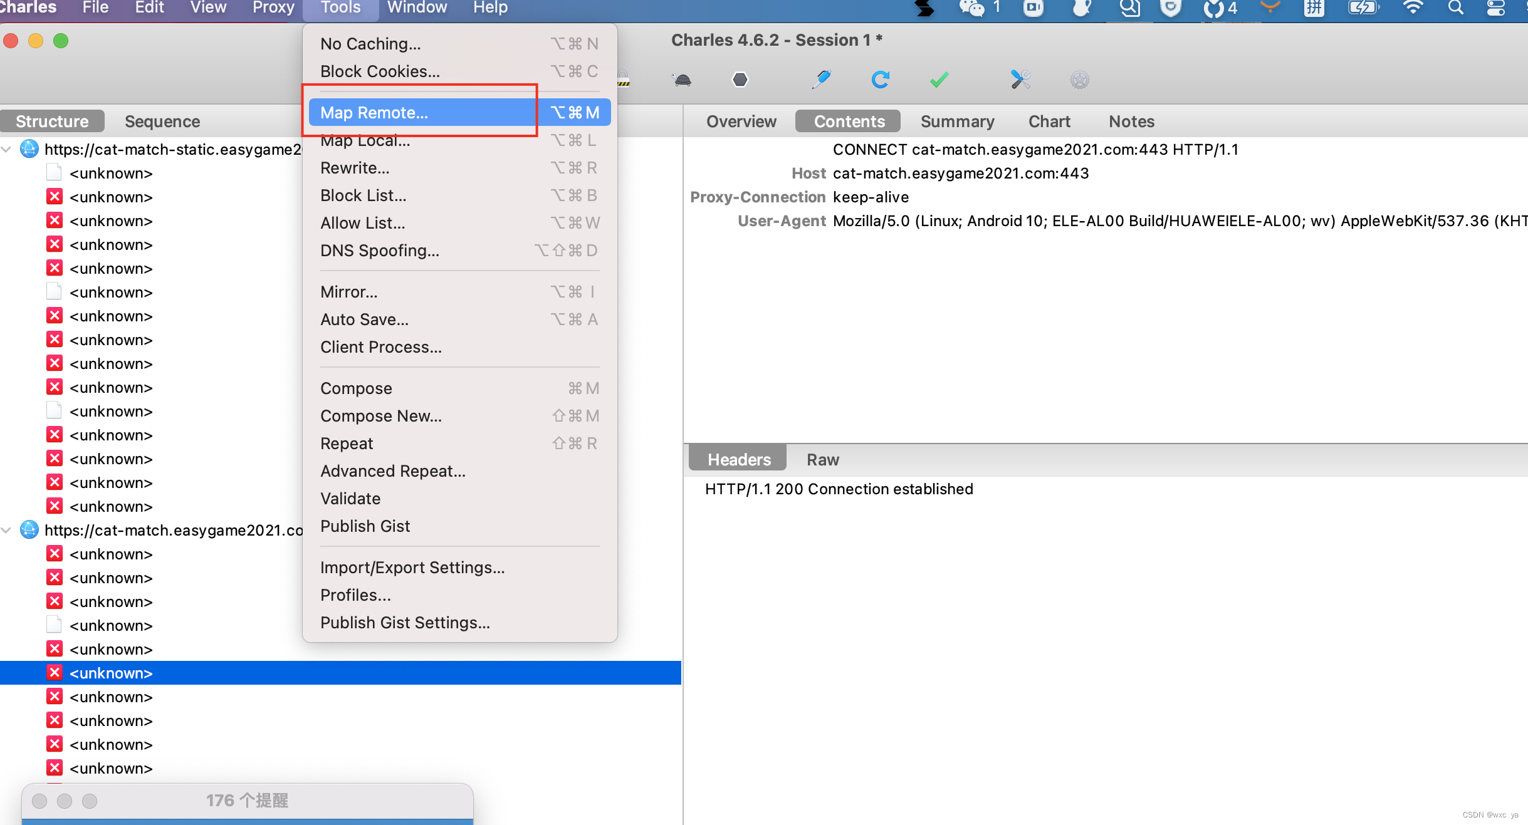
Task: Select DNS Spoofing... menu item
Action: [x=459, y=251]
